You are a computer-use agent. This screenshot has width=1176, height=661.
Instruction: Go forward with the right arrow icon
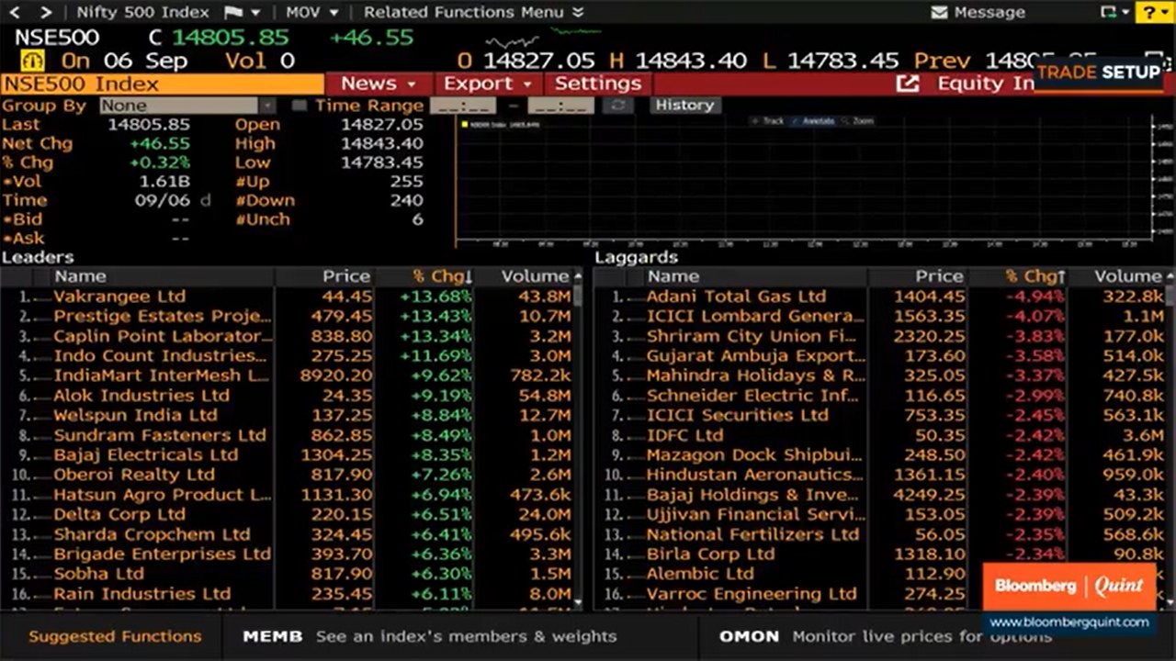[x=46, y=12]
